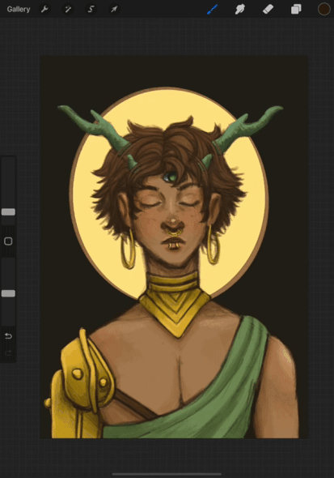Image resolution: width=334 pixels, height=478 pixels.
Task: Open the Adjustments magic wand menu
Action: coord(68,9)
